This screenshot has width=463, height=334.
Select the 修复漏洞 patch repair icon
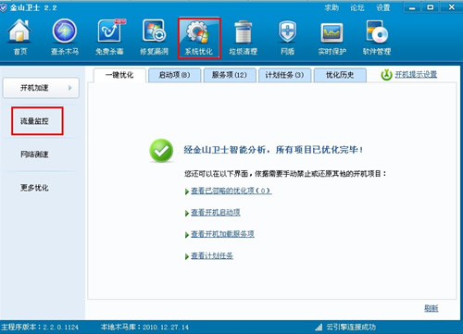coord(154,31)
